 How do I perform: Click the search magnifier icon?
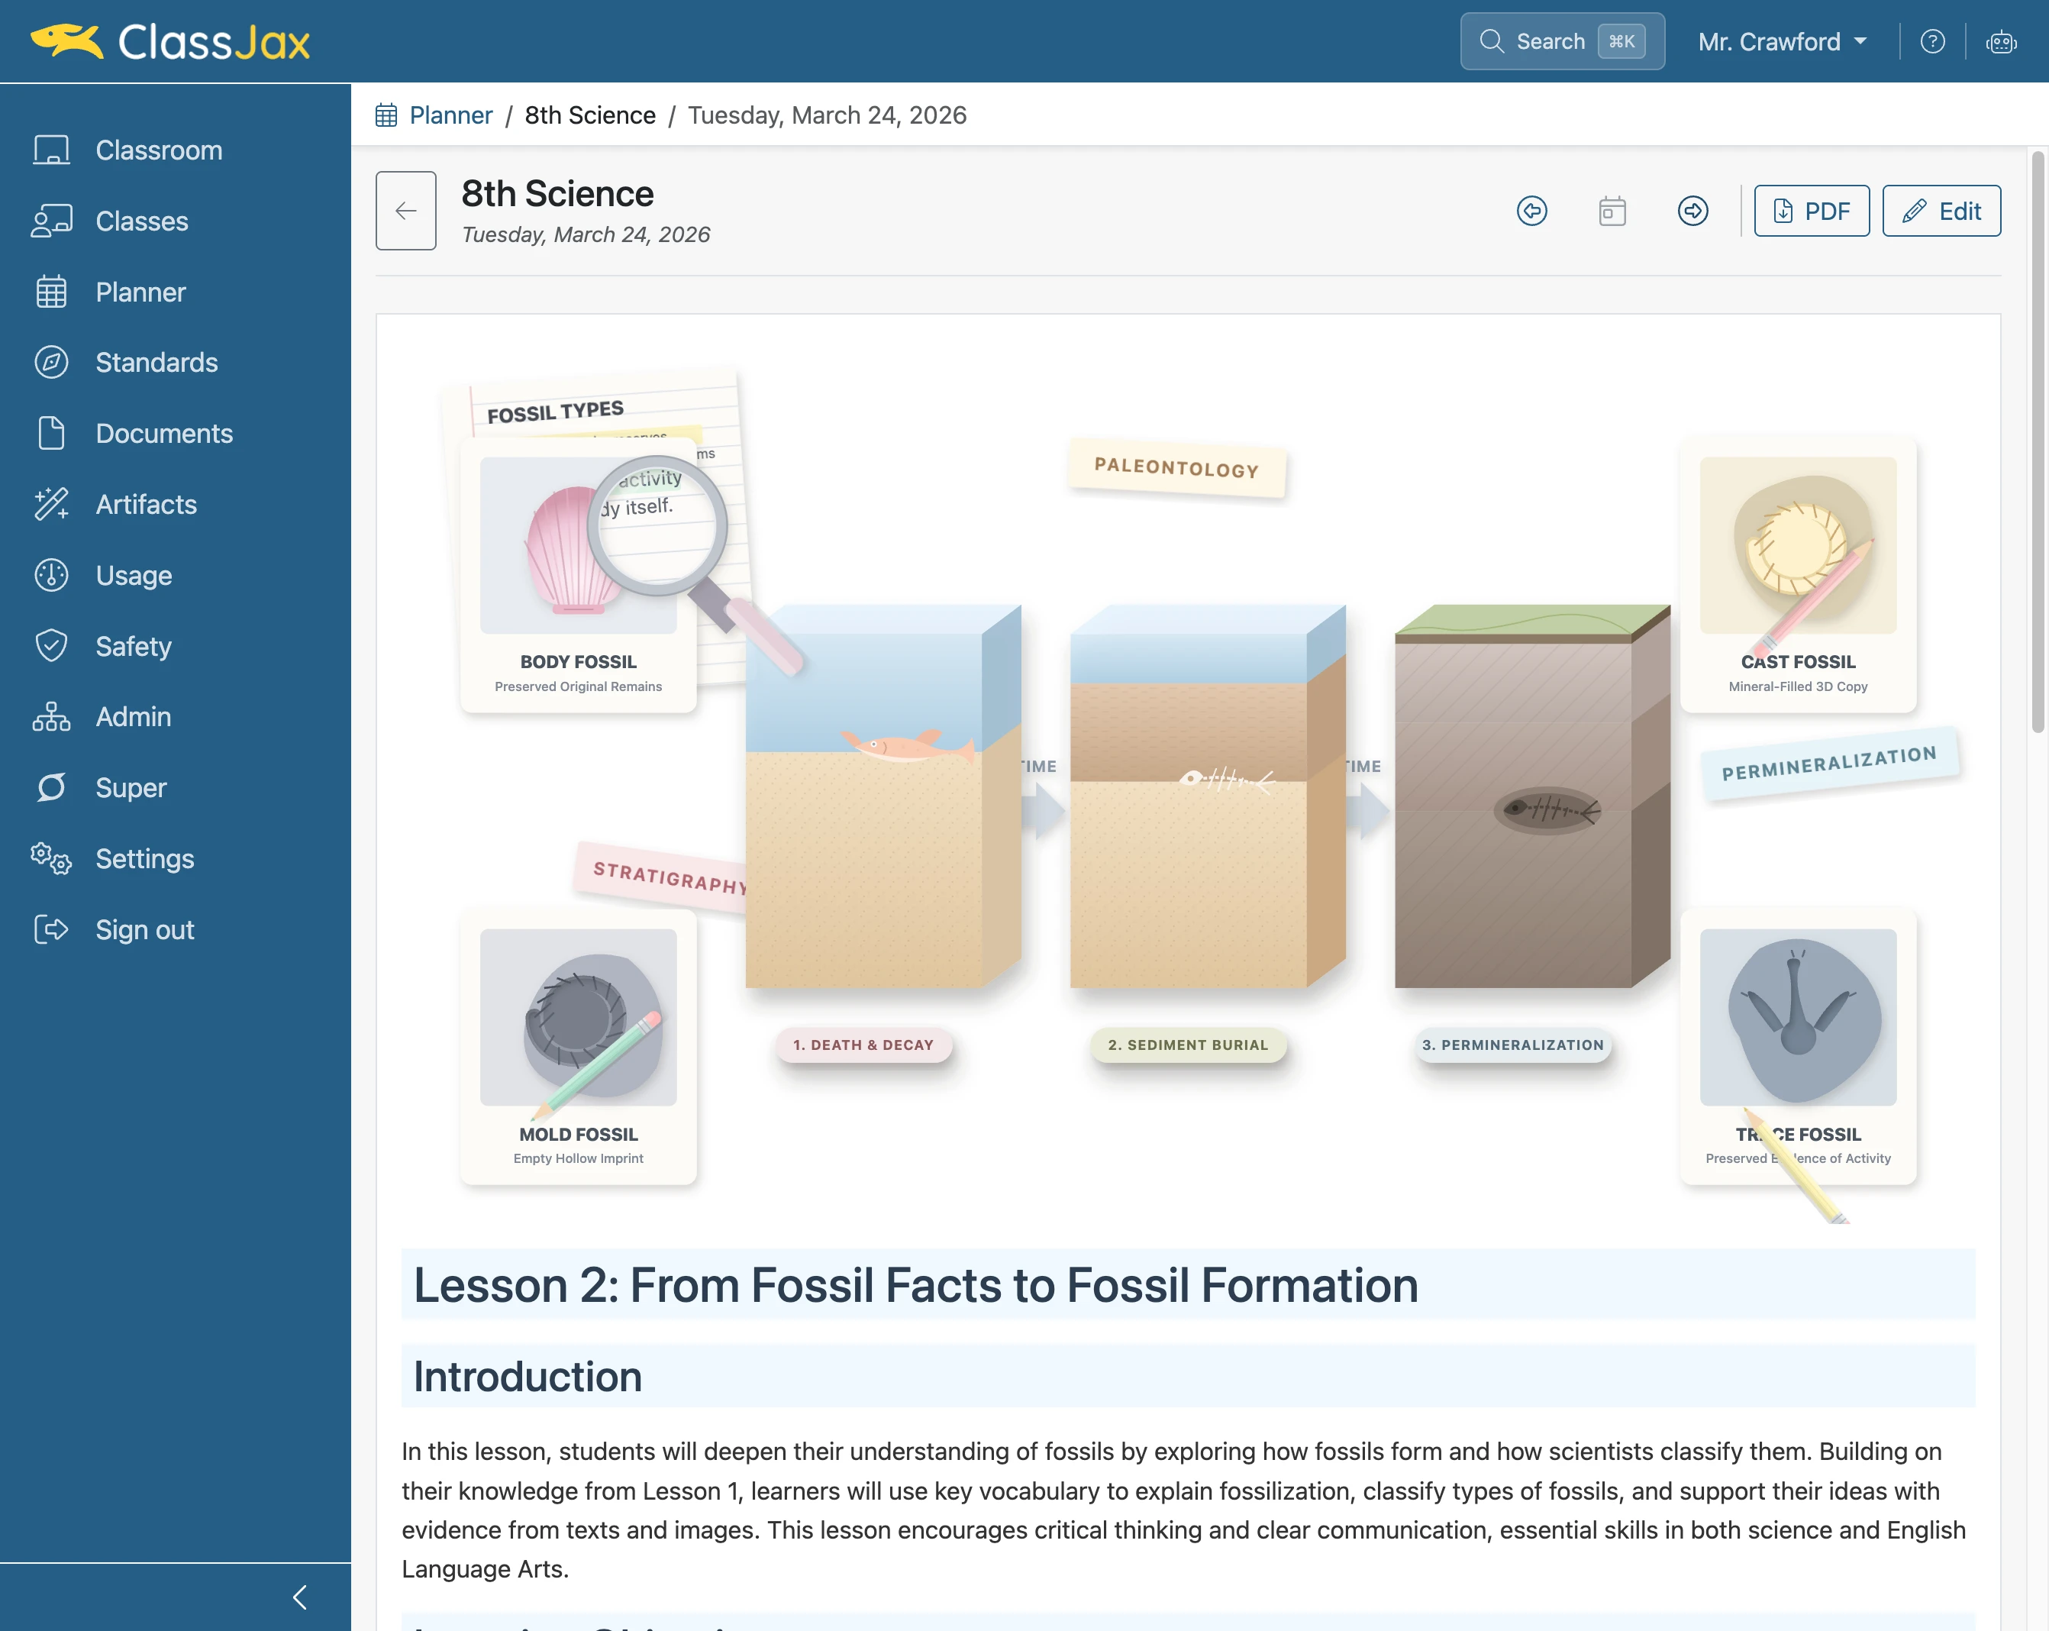tap(1491, 42)
